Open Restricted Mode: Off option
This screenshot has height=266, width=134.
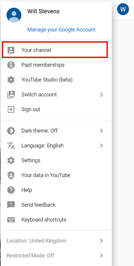pos(56,256)
